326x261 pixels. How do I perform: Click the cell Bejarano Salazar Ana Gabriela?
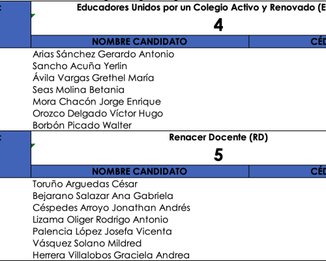pos(140,196)
